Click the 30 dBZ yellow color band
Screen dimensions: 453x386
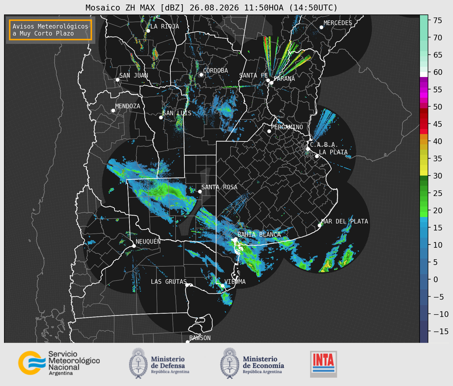click(424, 173)
